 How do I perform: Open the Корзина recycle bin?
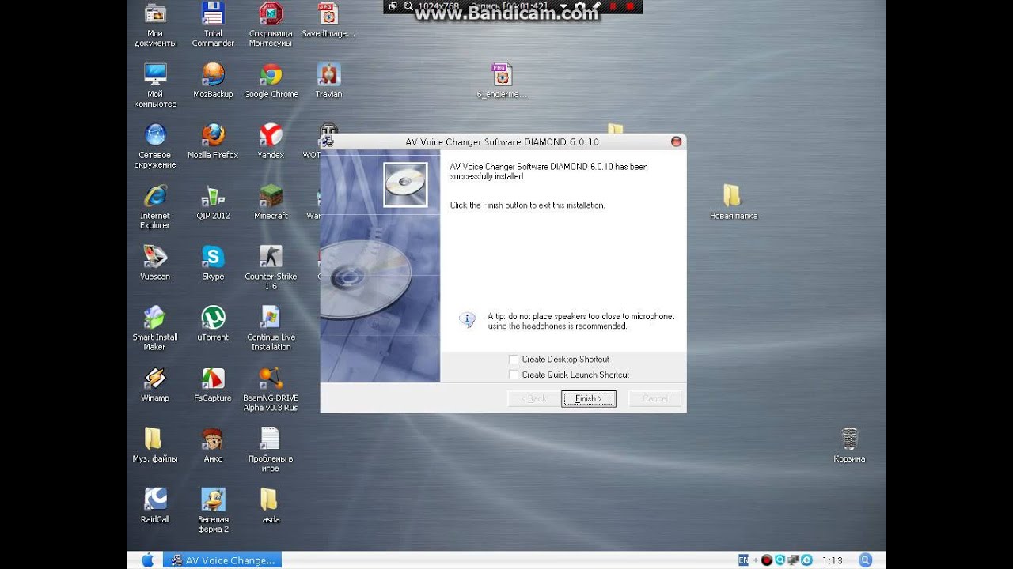tap(849, 446)
